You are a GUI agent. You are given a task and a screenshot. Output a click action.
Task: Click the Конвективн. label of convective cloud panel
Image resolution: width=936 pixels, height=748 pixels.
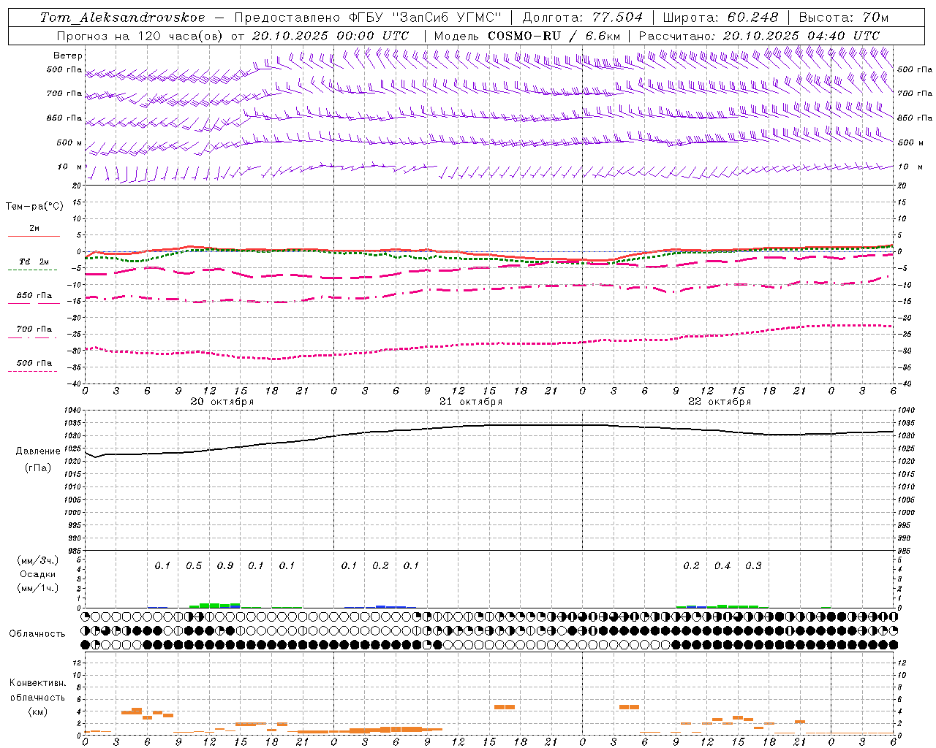point(37,683)
